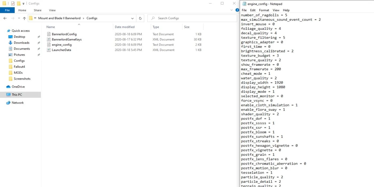Screen dimensions: 374x187
Task: Open the address bar history dropdown
Action: [133, 18]
